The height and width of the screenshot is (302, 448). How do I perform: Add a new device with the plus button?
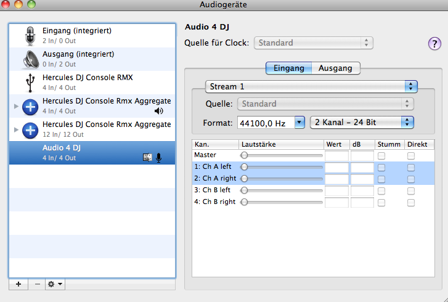18,284
